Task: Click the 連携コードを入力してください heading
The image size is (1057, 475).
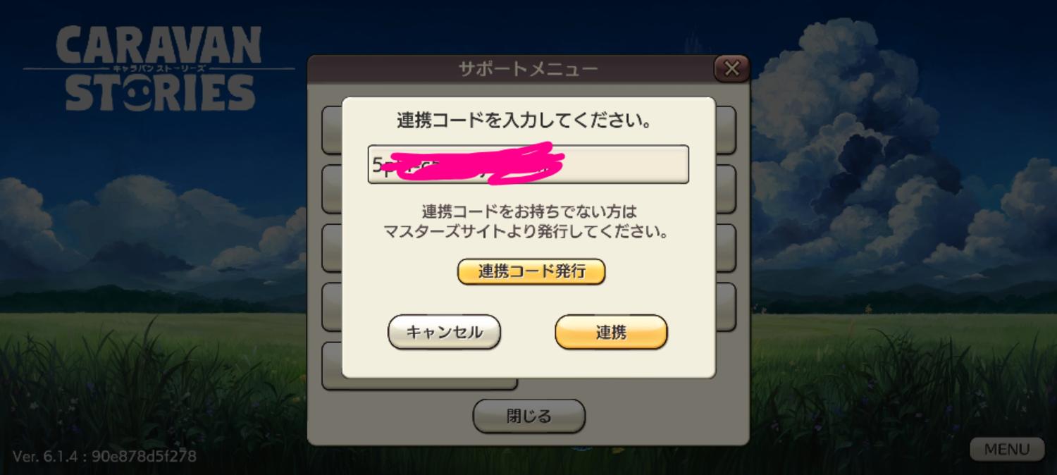Action: pos(524,121)
